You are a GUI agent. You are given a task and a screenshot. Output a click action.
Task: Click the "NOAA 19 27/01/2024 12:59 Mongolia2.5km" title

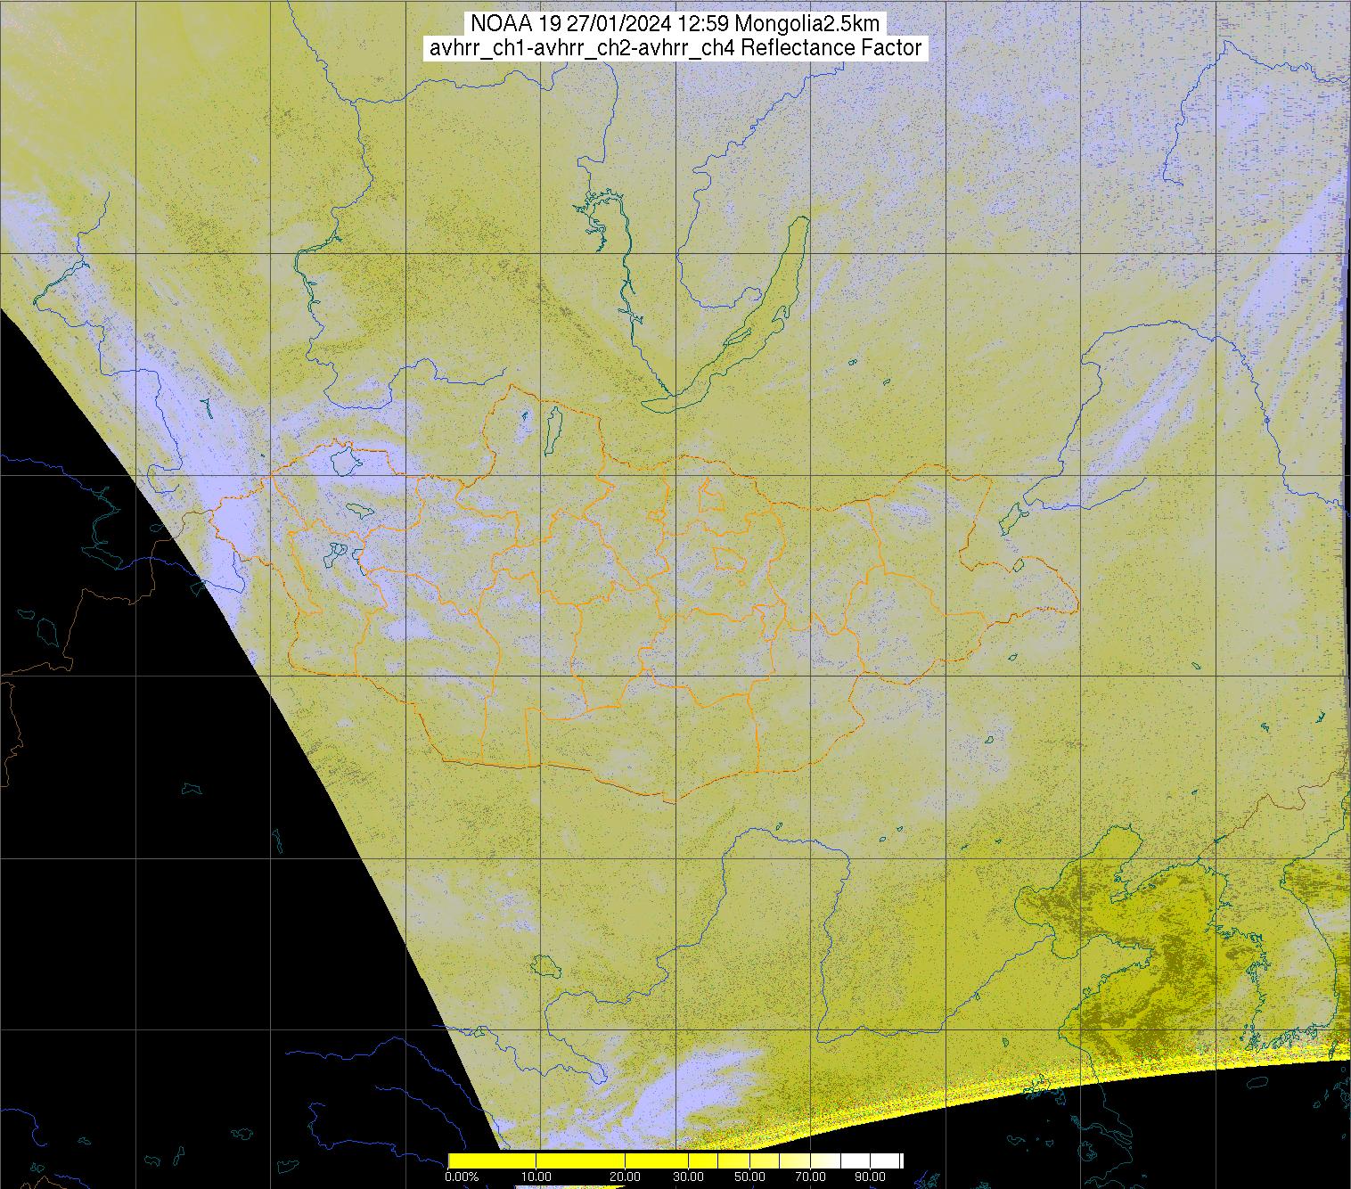point(676,23)
